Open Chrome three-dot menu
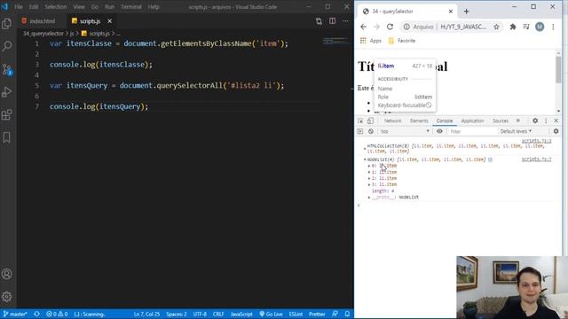568x319 pixels. click(553, 27)
